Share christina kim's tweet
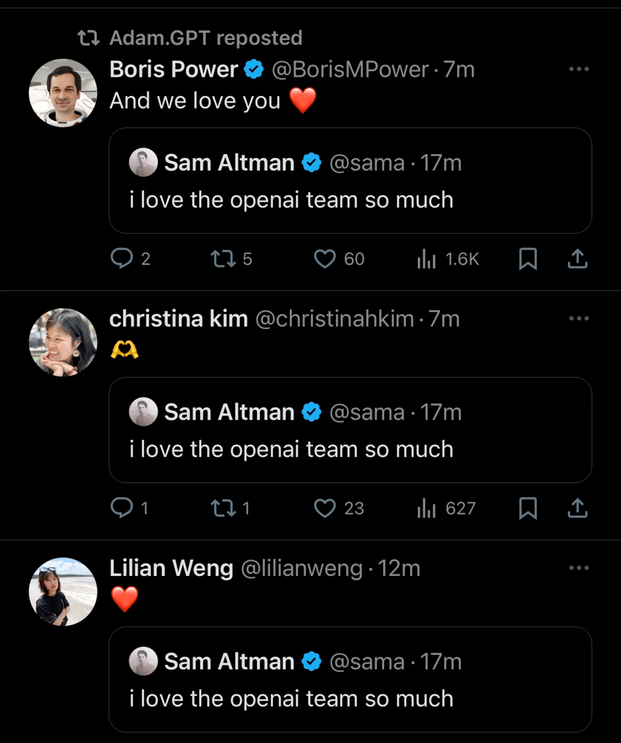The width and height of the screenshot is (621, 743). (577, 509)
